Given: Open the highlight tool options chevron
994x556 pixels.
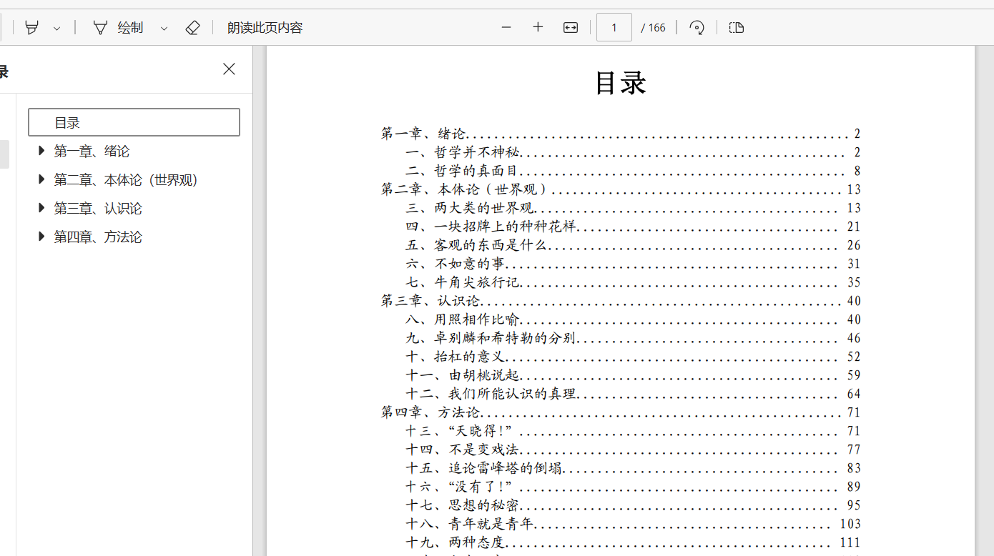Looking at the screenshot, I should coord(57,29).
